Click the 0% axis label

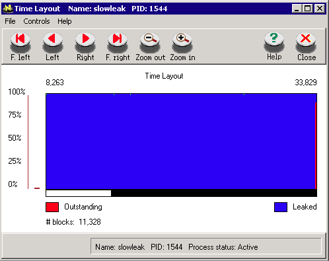(13, 184)
